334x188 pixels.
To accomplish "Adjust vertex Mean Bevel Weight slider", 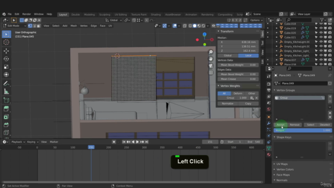I will tap(238, 65).
